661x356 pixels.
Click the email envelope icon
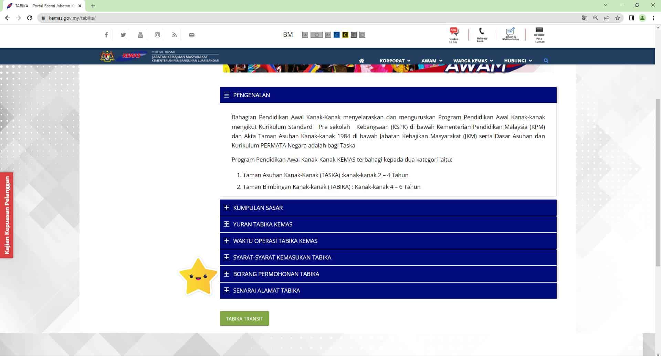point(192,35)
